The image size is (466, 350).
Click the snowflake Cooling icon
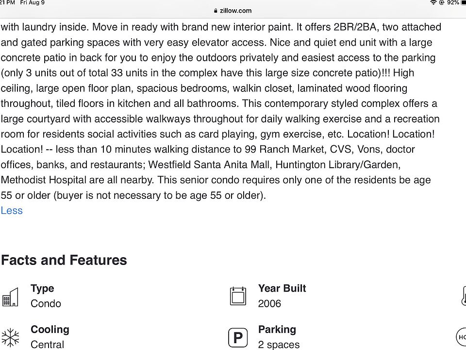[x=10, y=337]
